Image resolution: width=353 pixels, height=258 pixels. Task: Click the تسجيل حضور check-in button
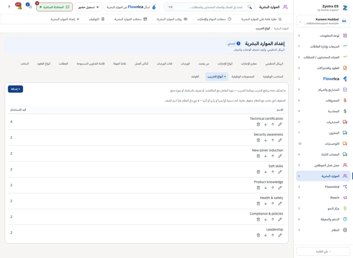(x=88, y=7)
